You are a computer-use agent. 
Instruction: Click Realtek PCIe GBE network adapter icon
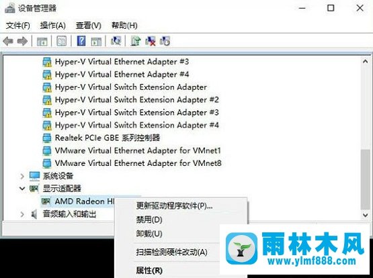pos(47,138)
